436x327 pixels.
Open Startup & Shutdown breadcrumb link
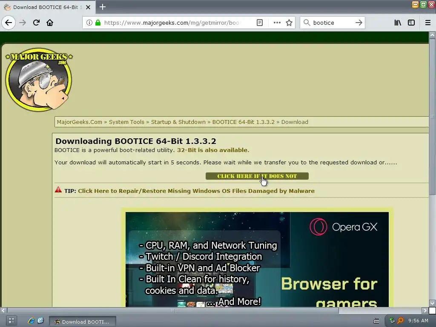click(x=178, y=122)
